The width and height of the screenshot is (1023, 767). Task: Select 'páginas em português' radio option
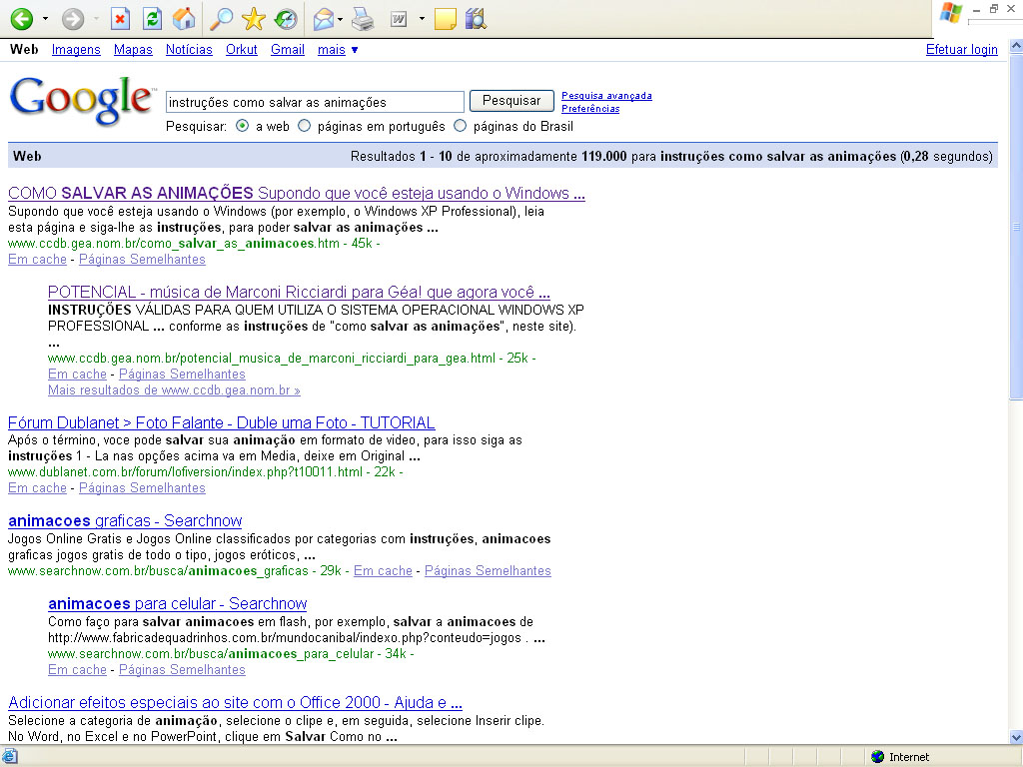305,126
